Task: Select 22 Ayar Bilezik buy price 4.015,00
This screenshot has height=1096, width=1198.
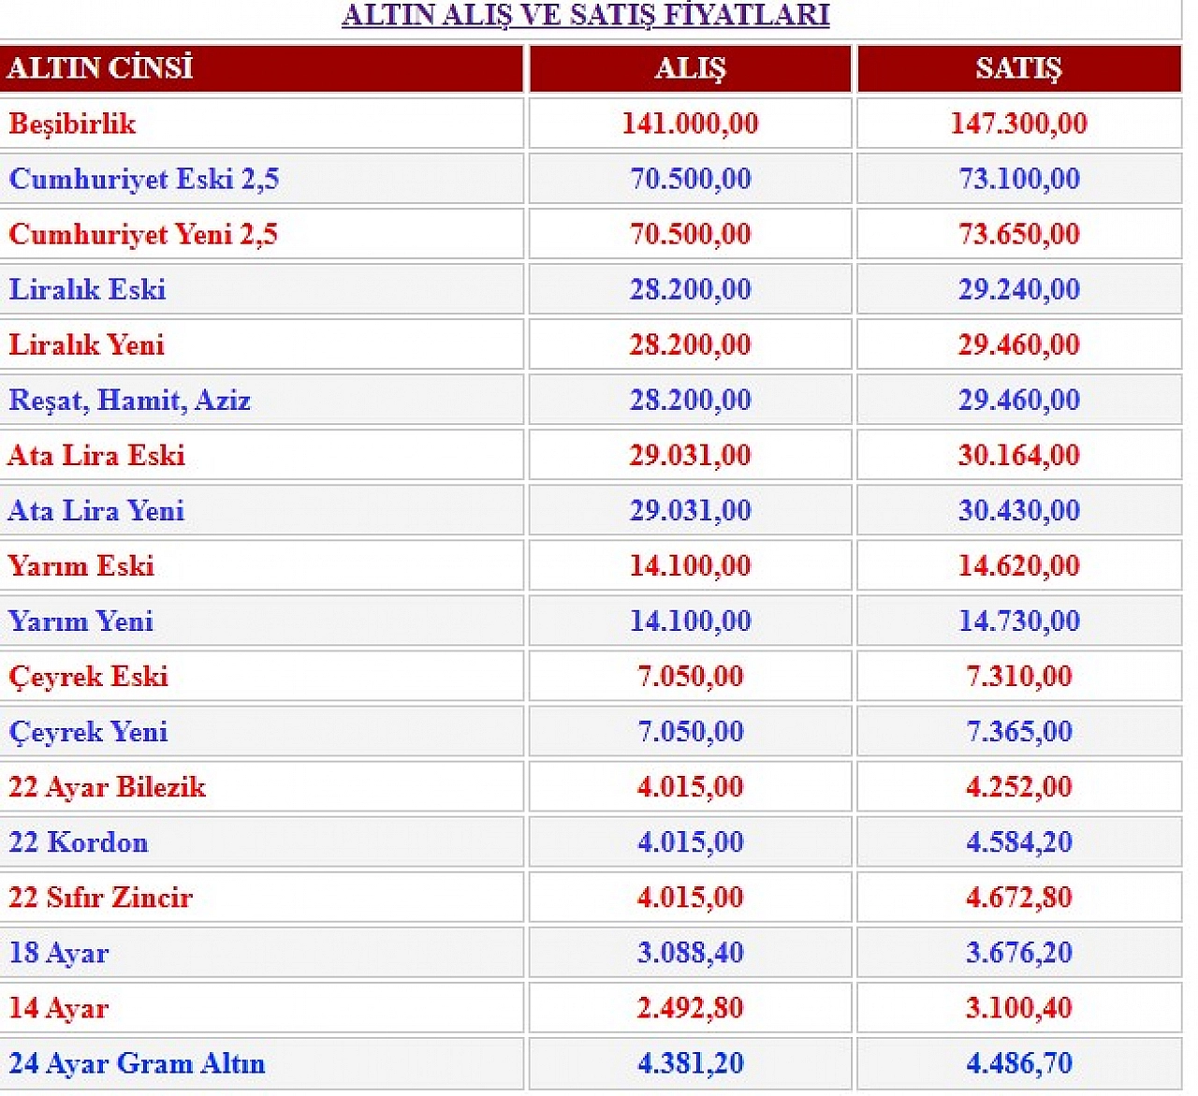Action: (691, 786)
